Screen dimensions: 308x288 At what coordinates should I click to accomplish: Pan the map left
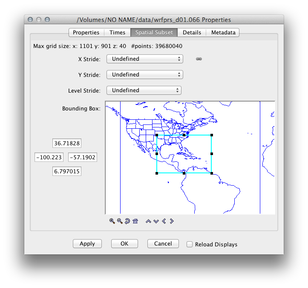164,221
